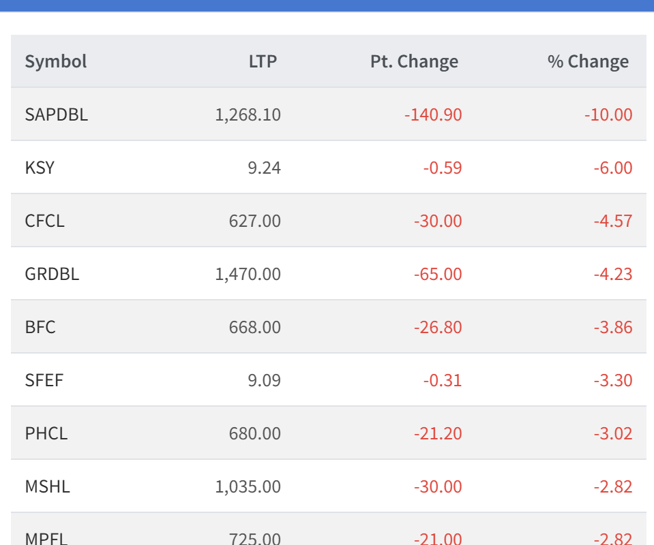
Task: Click SAPDBL's LTP value 1,268.10
Action: coord(248,114)
